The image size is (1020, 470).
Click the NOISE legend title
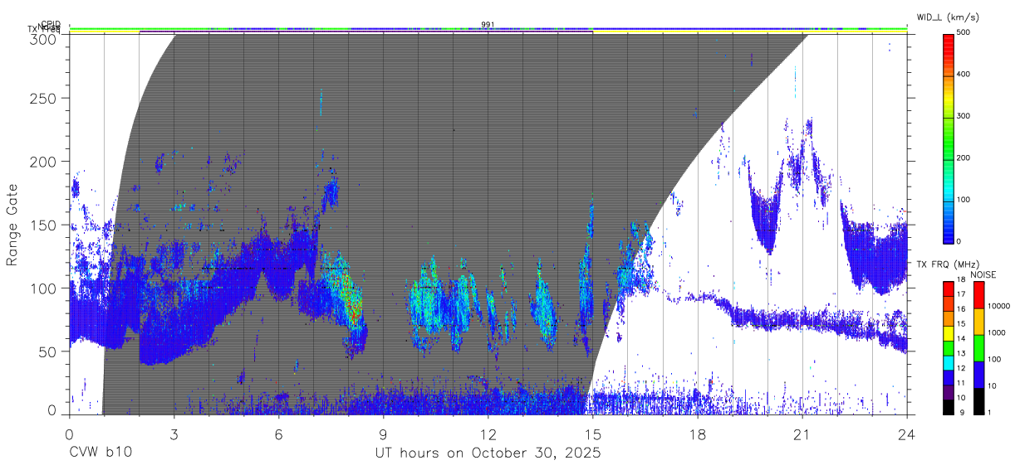pos(983,274)
